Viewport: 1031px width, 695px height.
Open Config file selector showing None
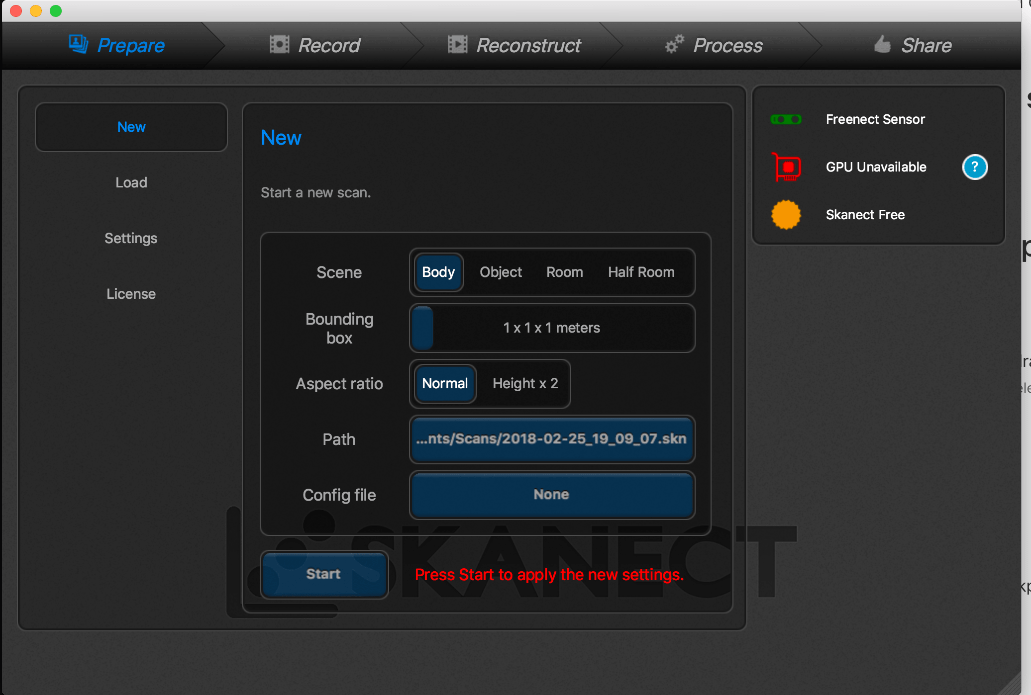point(552,495)
